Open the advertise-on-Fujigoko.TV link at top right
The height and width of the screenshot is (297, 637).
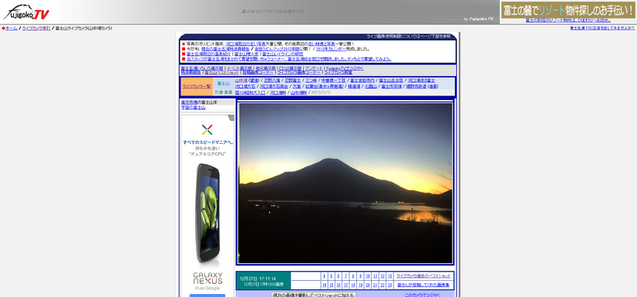602,28
